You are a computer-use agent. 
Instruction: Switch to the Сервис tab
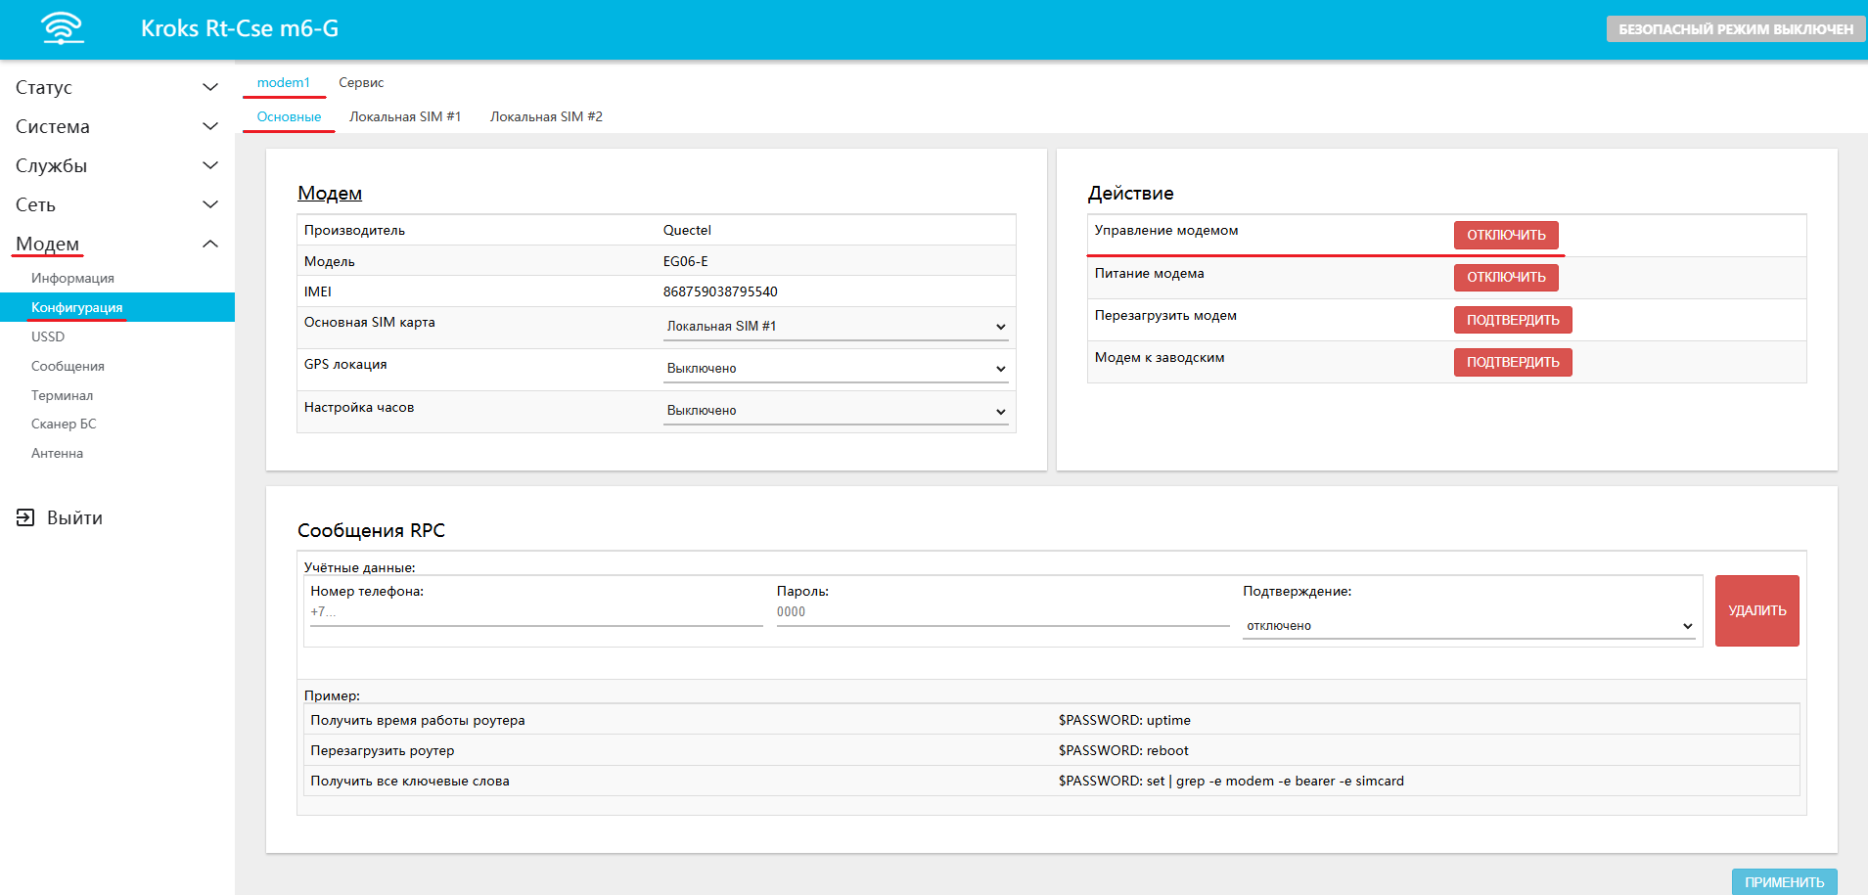(x=361, y=83)
